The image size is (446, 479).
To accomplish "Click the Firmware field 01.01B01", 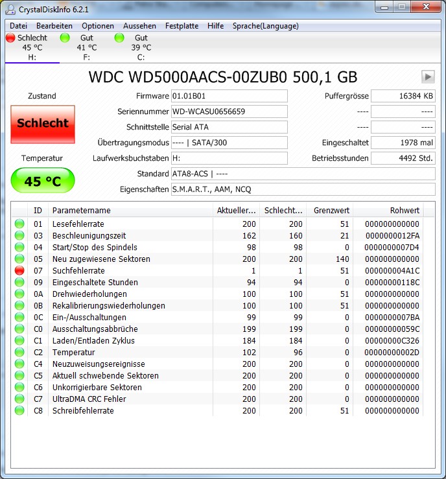I will click(229, 96).
